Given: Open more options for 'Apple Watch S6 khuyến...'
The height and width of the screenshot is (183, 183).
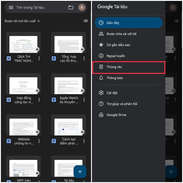Looking at the screenshot, I should pos(84,100).
